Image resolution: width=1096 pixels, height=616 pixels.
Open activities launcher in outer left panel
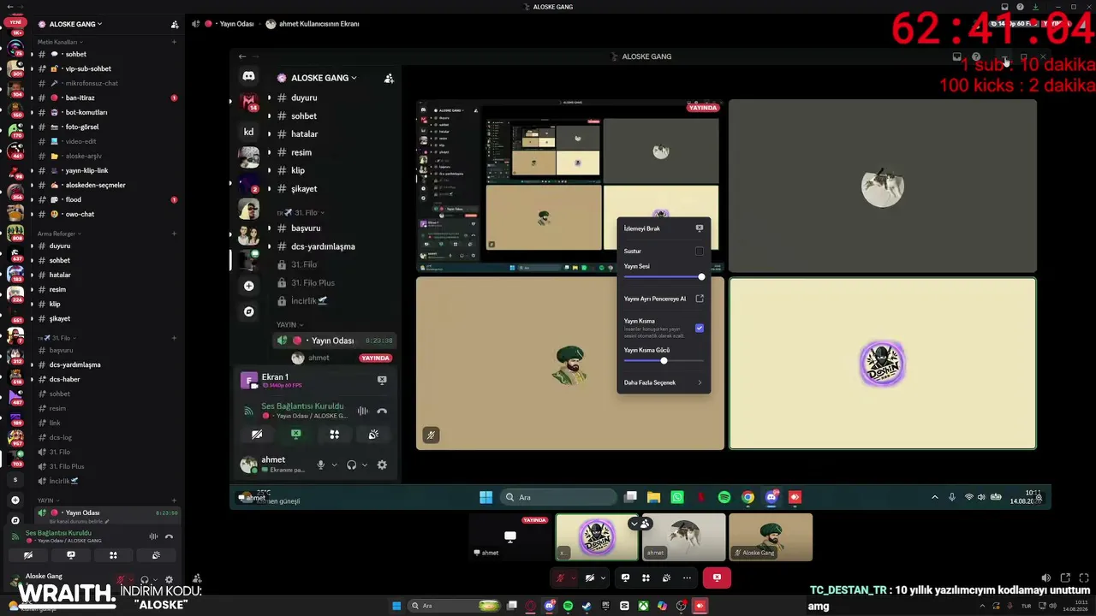[x=113, y=555]
